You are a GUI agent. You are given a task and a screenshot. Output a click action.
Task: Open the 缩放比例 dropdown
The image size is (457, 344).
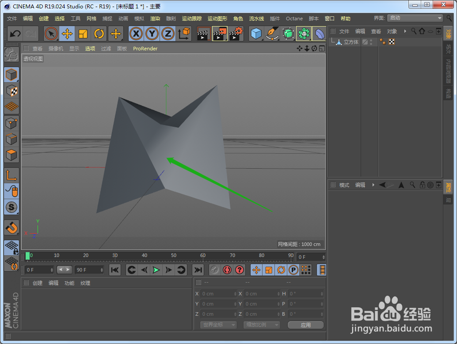click(262, 325)
